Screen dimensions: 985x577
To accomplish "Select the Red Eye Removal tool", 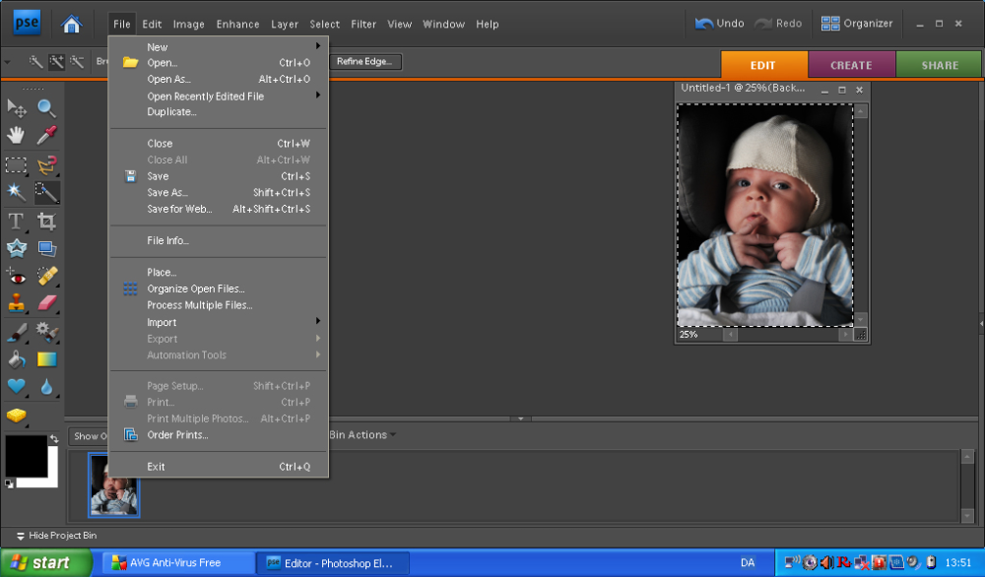I will [16, 275].
